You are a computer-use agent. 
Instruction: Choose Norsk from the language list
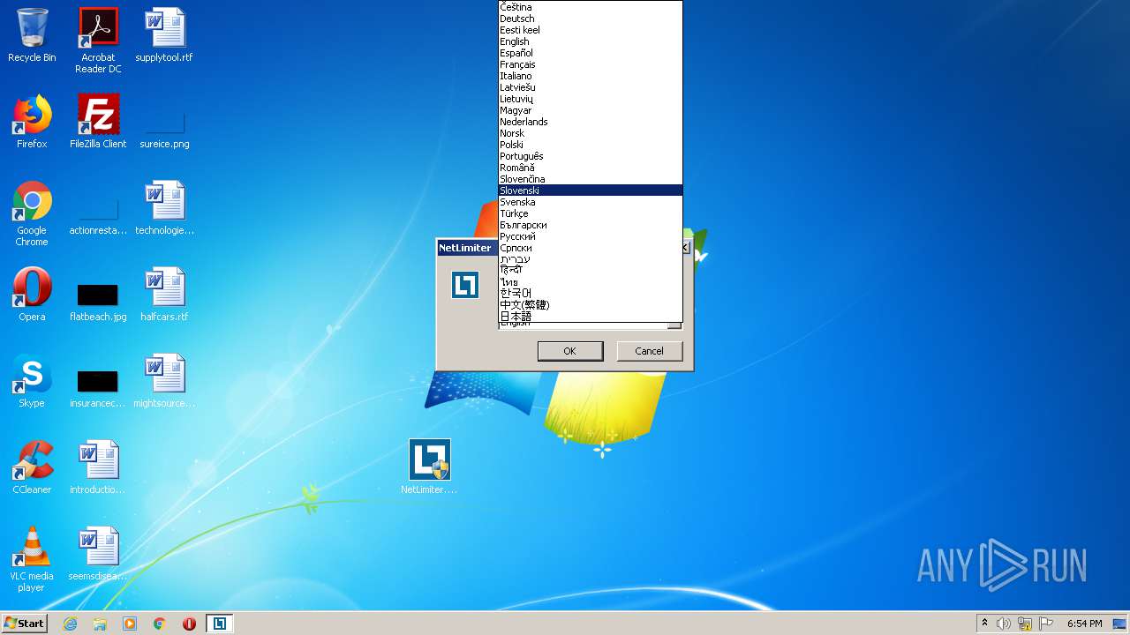tap(591, 133)
